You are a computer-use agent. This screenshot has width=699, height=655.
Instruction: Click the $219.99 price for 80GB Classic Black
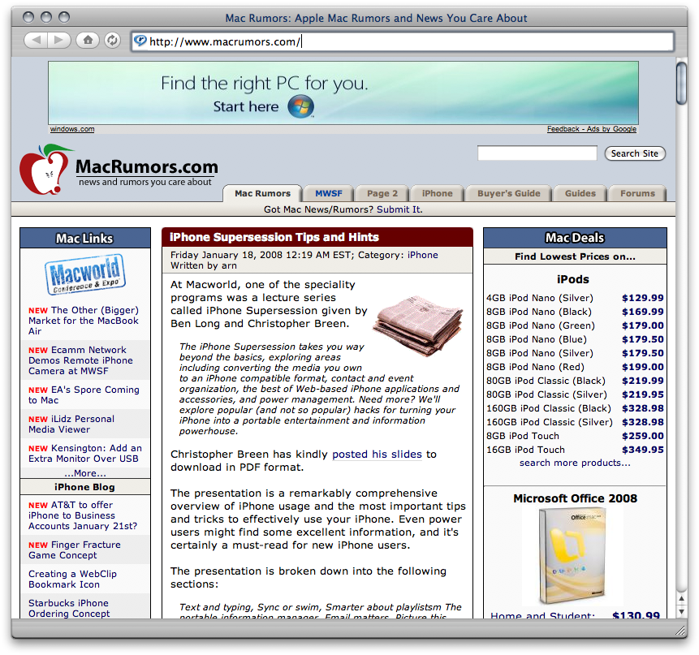click(x=642, y=381)
